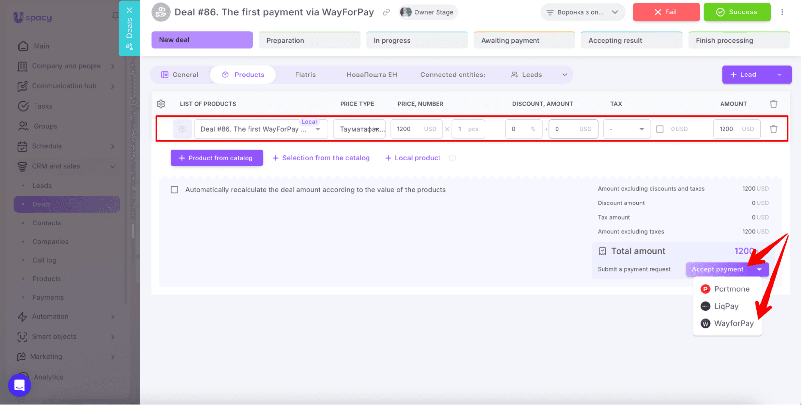This screenshot has height=405, width=806.
Task: Open the product name dropdown in row
Action: [318, 129]
